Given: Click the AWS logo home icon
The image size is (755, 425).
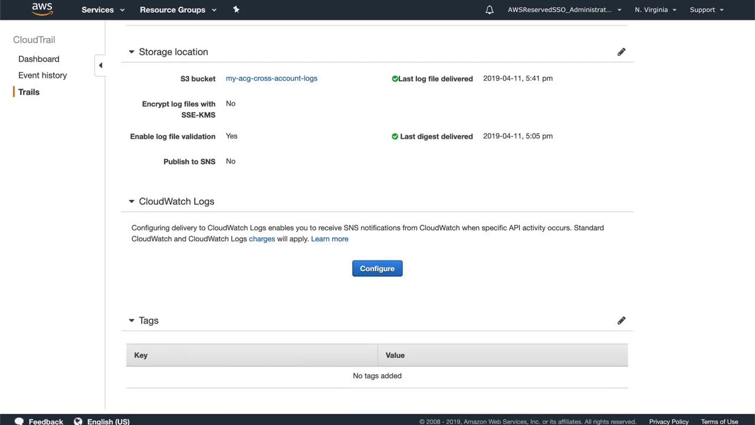Looking at the screenshot, I should point(42,9).
